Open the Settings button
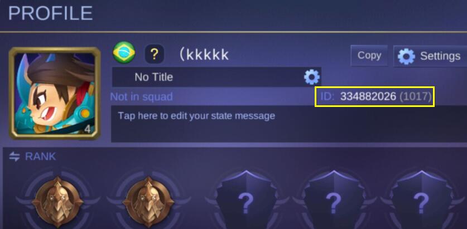Screen dimensions: 467x229 [x=430, y=56]
